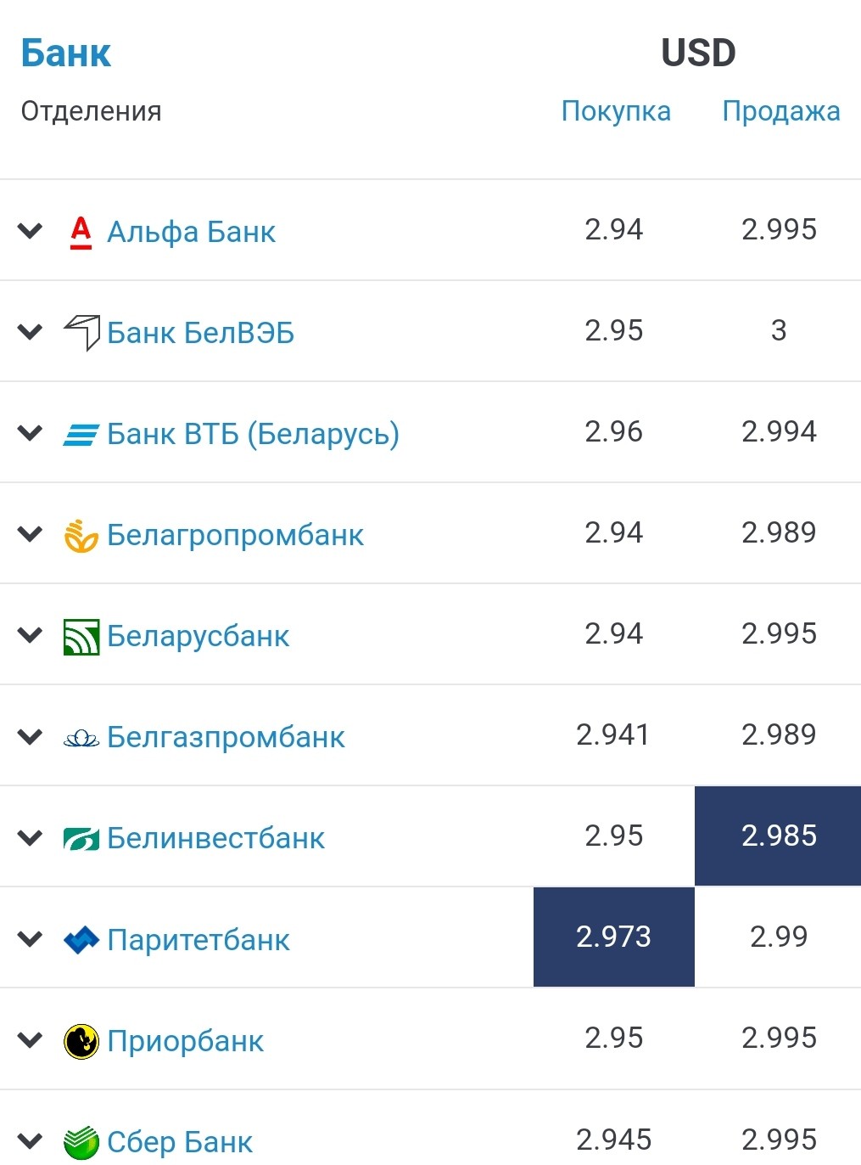Image resolution: width=861 pixels, height=1165 pixels.
Task: Click the Паритетбанк blue diamond logo
Action: 81,940
